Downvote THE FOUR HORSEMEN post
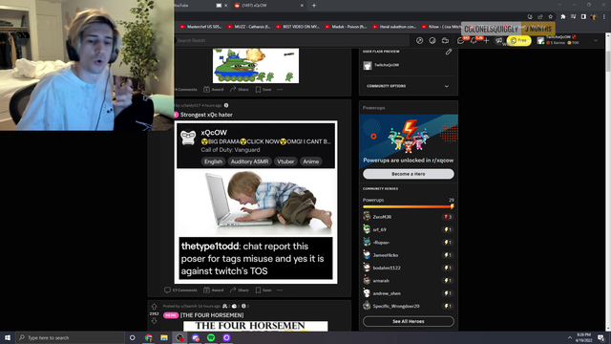 154,321
